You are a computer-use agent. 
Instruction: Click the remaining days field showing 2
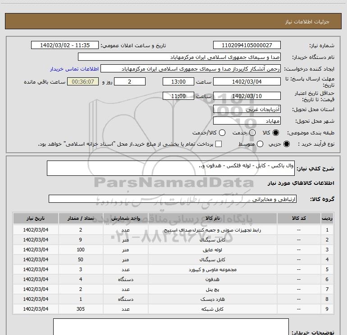pos(130,81)
